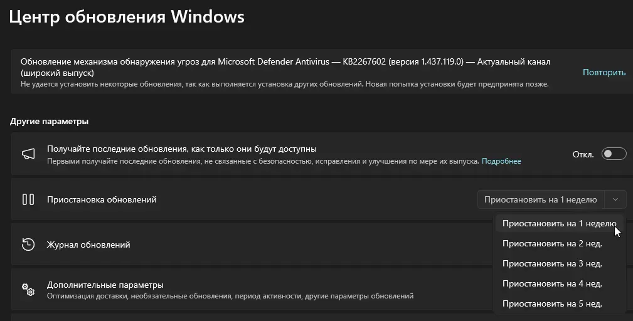Screen dimensions: 633x321
Task: Click the Получайте последние обновления row title
Action: (181, 149)
